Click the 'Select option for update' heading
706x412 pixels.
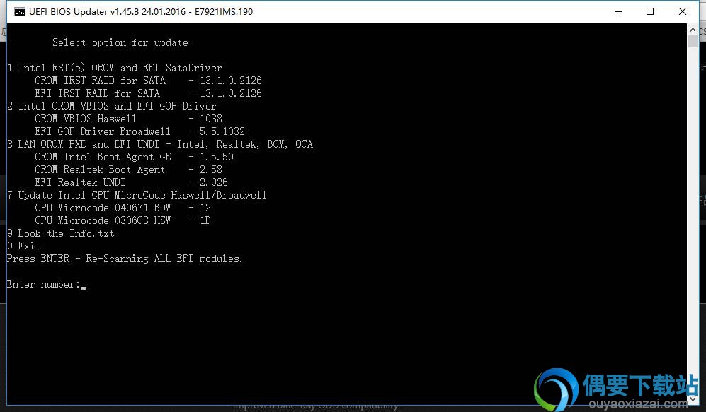[120, 42]
